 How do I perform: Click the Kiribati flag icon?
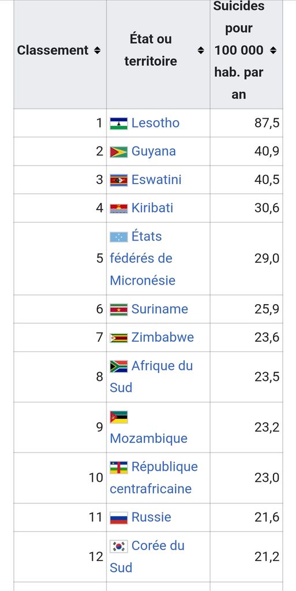point(119,208)
